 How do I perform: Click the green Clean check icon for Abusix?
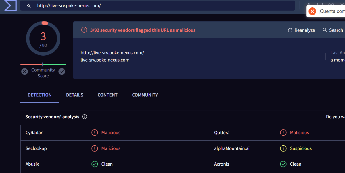coord(95,164)
